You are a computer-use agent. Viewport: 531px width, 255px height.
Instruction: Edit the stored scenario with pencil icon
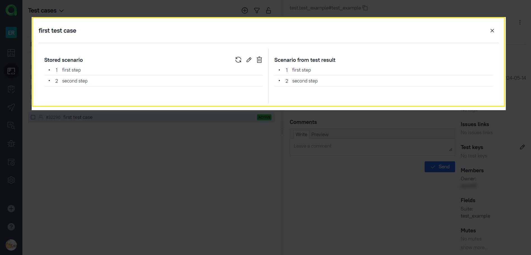(x=249, y=60)
